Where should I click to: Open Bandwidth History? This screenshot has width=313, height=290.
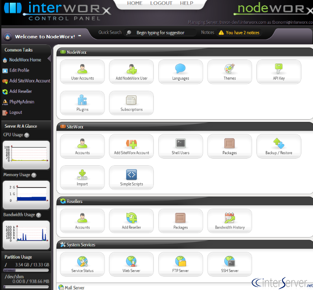coord(230,221)
